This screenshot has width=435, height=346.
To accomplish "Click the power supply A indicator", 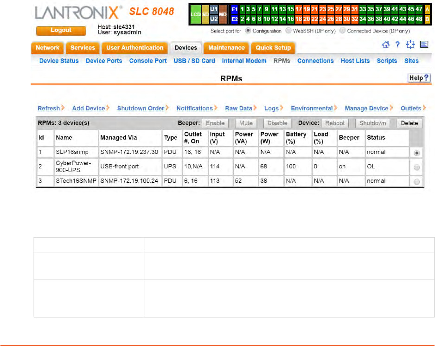I will 427,9.
